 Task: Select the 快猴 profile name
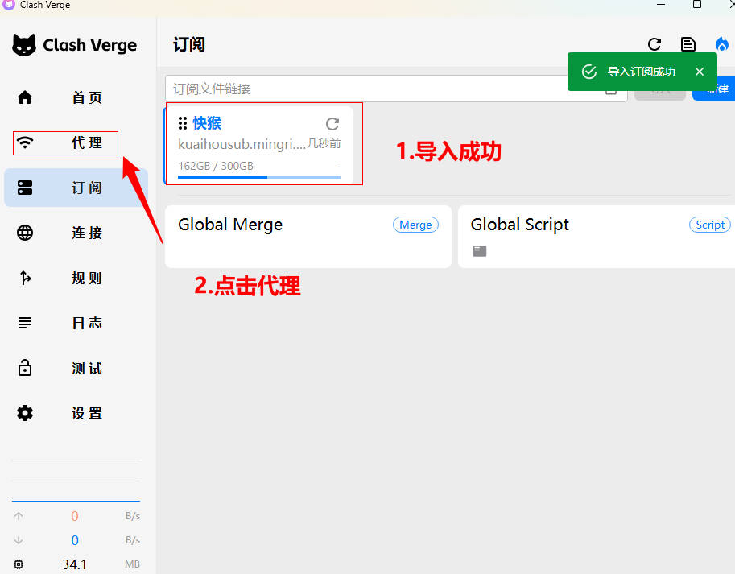click(207, 123)
